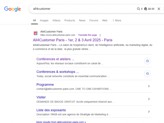This screenshot has height=123, width=164.
Task: Switch to the Images tab
Action: [x=44, y=20]
